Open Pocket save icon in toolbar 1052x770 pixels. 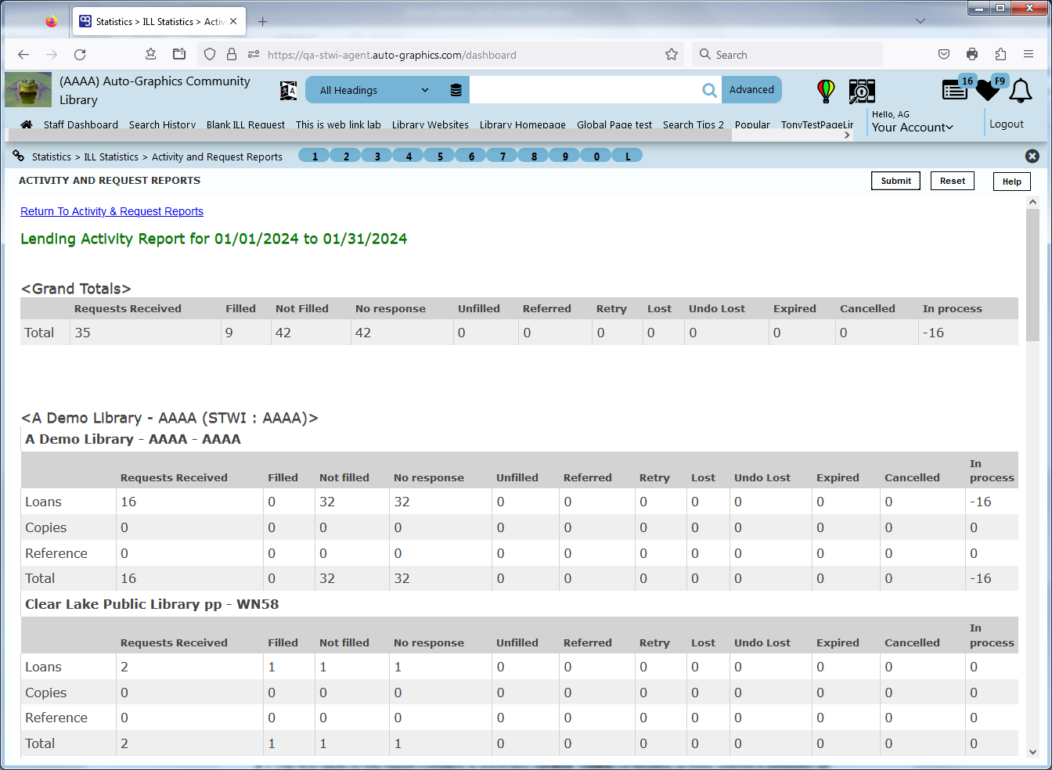pyautogui.click(x=944, y=54)
